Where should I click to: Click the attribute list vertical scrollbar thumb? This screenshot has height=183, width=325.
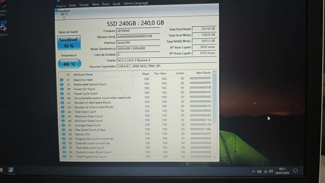[215, 99]
